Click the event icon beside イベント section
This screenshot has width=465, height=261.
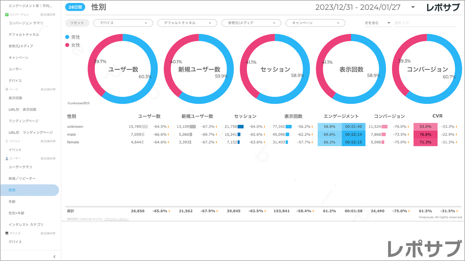(x=7, y=141)
